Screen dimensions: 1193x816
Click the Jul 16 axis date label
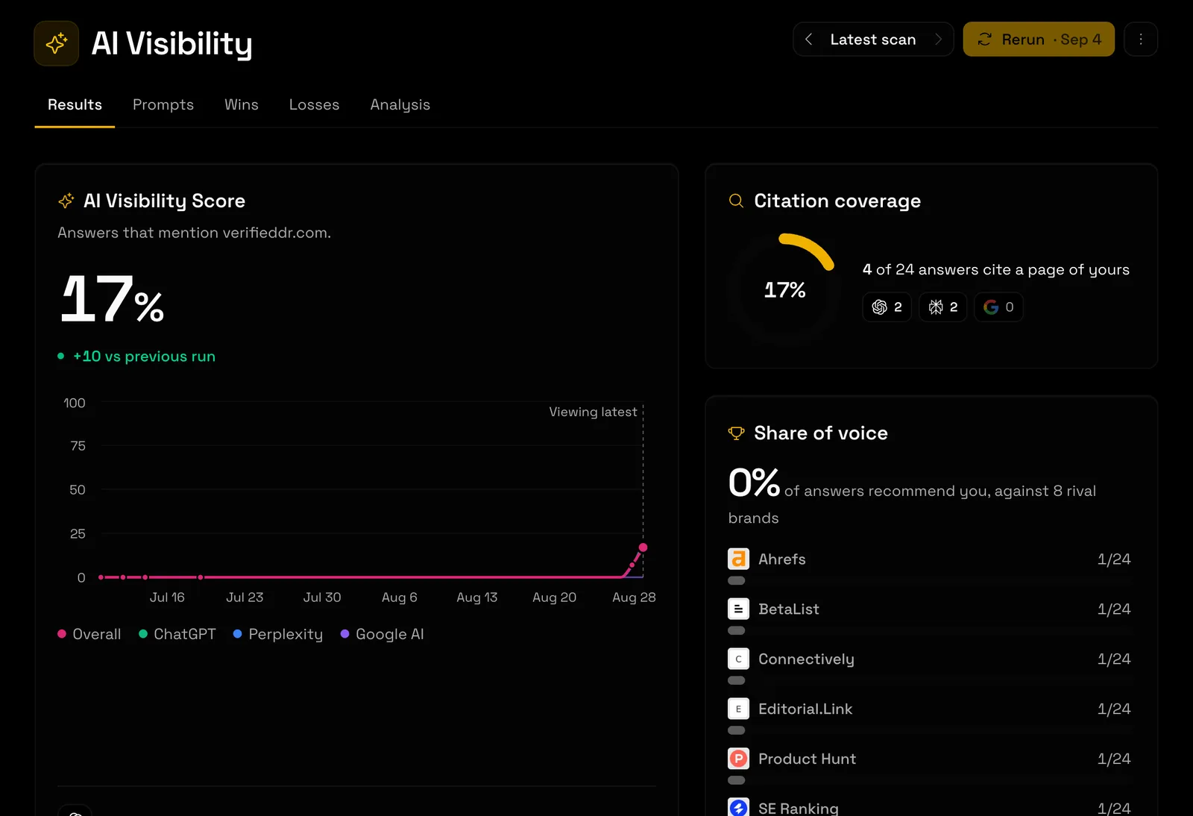(x=167, y=597)
